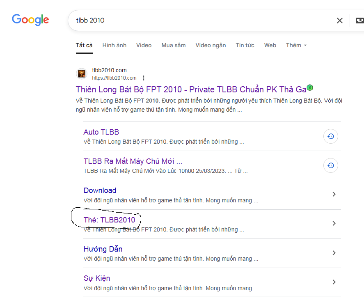Expand chevron on Thẻ: TLBB2010 row
The width and height of the screenshot is (364, 298).
(x=334, y=223)
